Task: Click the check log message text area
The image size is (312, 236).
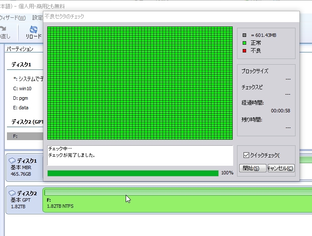Action: point(140,155)
